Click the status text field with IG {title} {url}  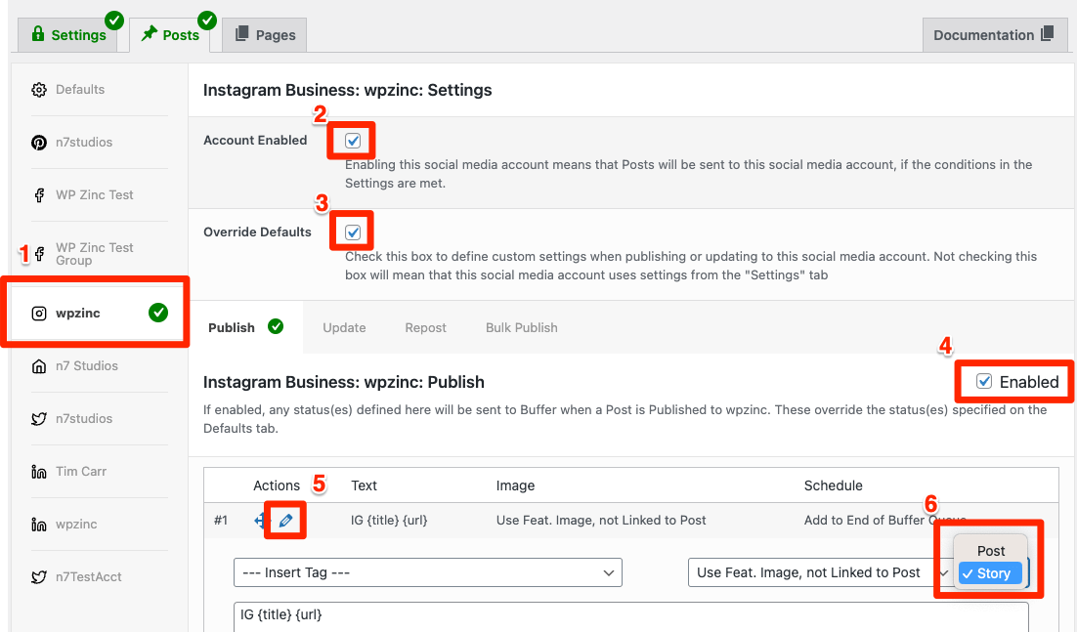[630, 617]
